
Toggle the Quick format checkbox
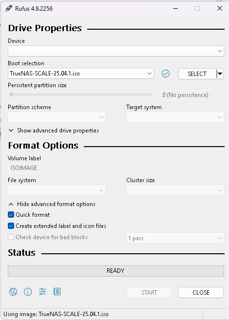(11, 215)
